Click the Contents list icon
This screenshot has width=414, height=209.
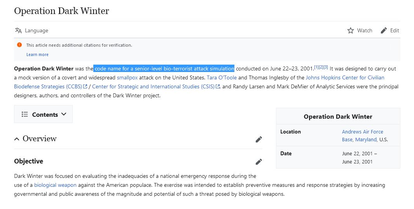(x=24, y=114)
